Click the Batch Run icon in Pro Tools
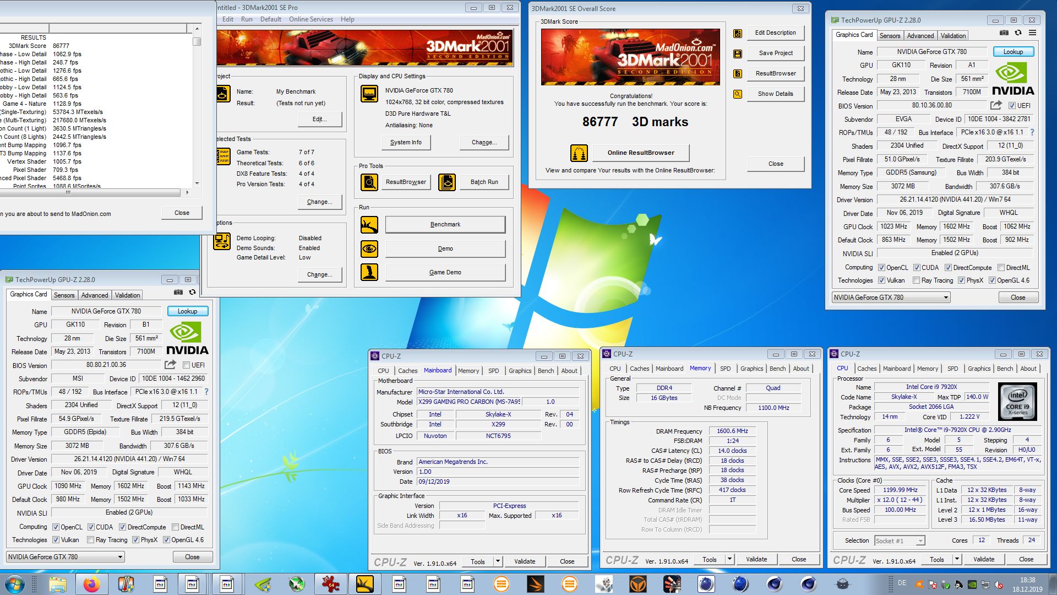Viewport: 1057px width, 595px height. (x=447, y=182)
